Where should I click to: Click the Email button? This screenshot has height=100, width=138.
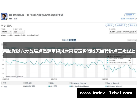[121, 25]
